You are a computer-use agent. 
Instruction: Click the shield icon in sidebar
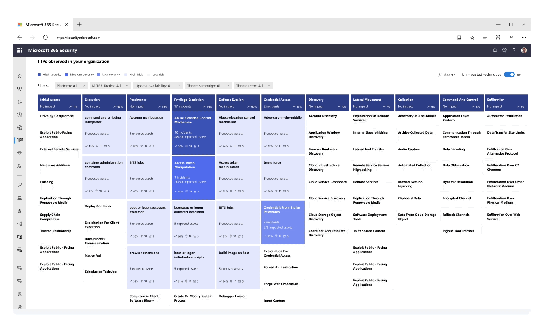click(x=20, y=89)
